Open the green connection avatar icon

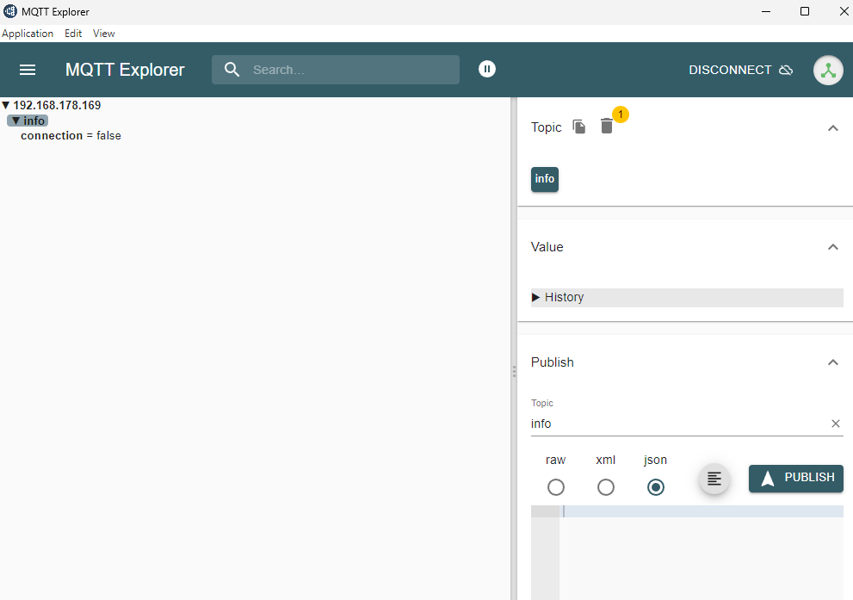pos(828,71)
